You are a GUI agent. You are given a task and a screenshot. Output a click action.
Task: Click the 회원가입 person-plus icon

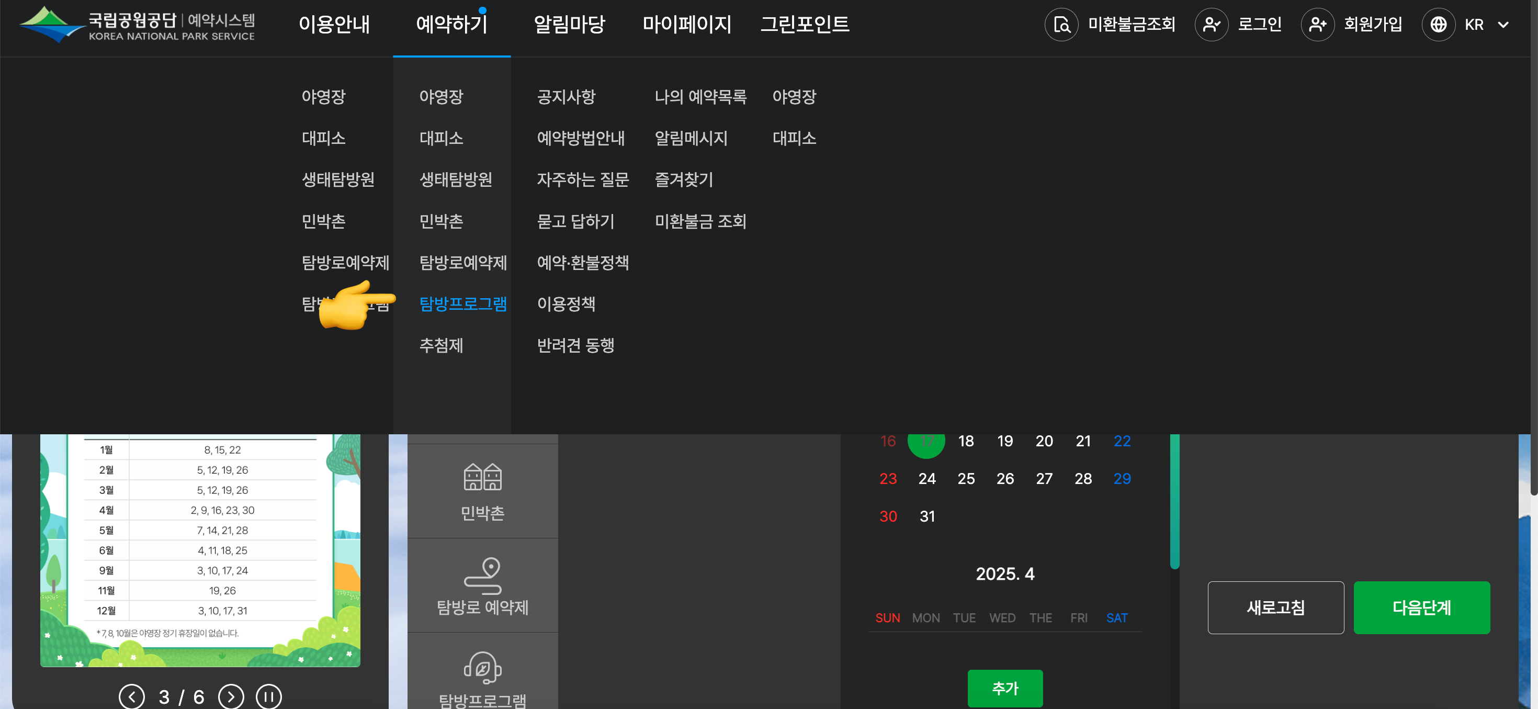coord(1318,25)
